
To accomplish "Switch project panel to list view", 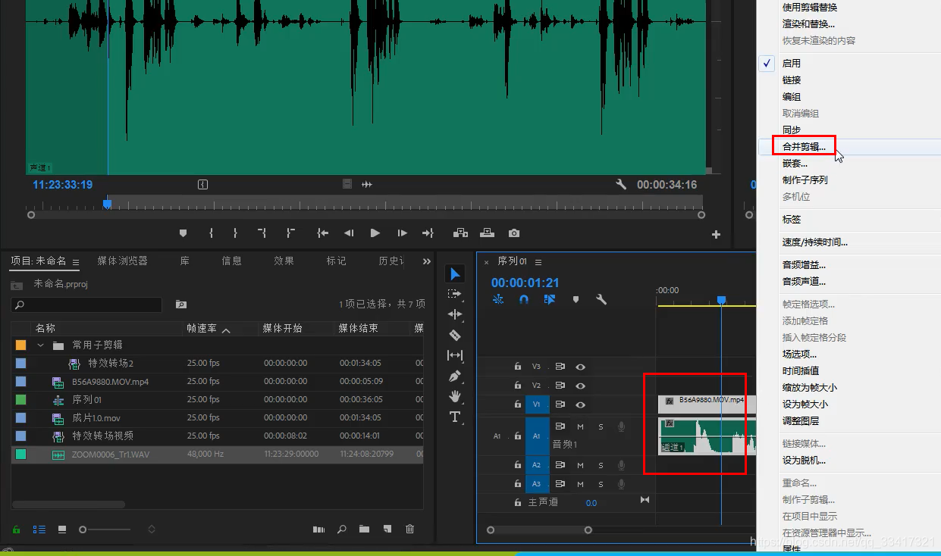I will (39, 529).
